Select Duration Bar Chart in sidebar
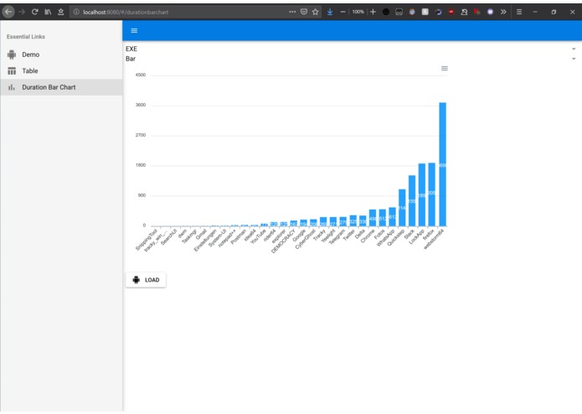This screenshot has height=414, width=582. pos(61,87)
